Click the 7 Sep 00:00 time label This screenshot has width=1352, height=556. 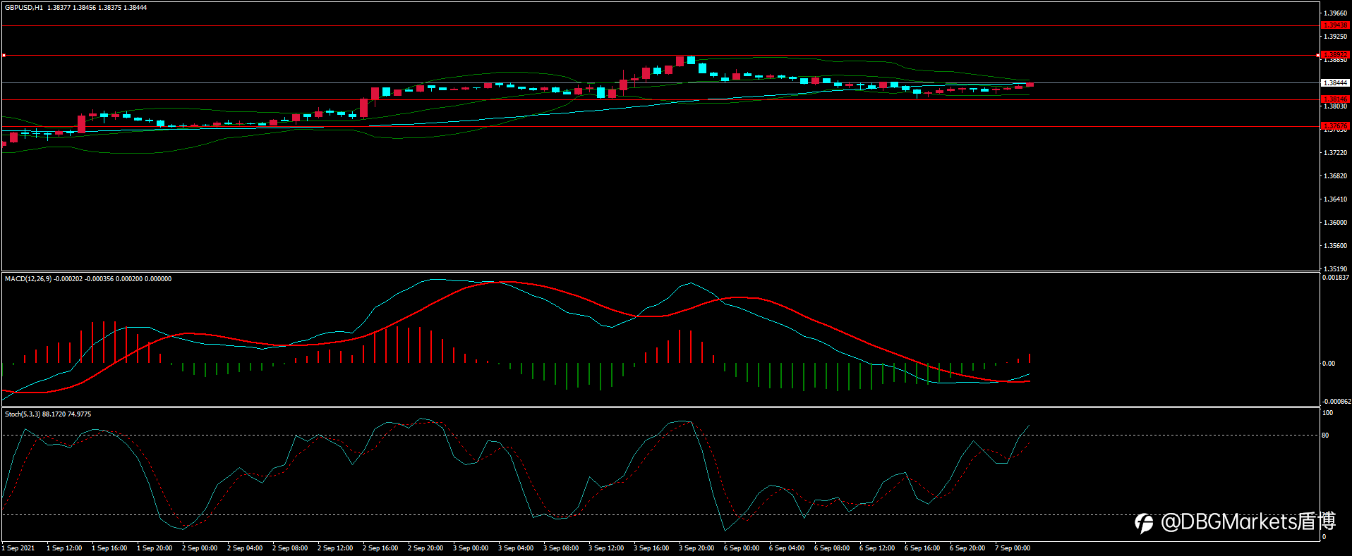click(1013, 548)
